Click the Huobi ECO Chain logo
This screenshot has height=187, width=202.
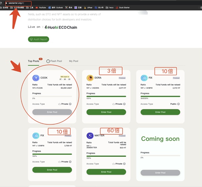pyautogui.click(x=61, y=27)
